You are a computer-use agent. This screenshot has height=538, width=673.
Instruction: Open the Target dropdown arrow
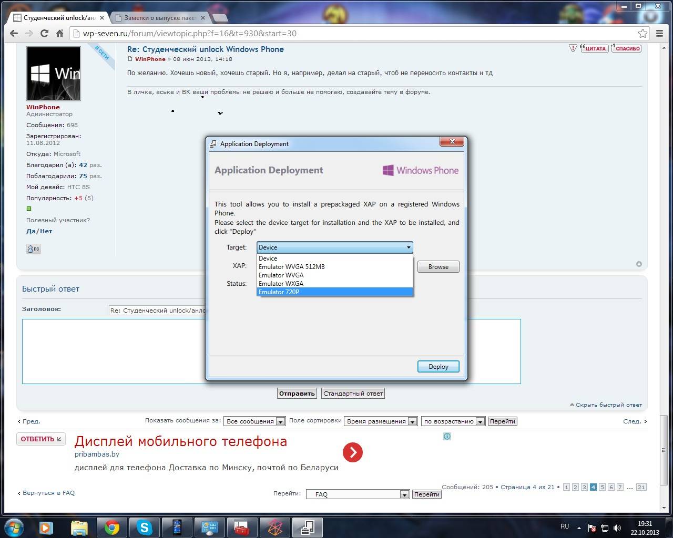[x=409, y=247]
